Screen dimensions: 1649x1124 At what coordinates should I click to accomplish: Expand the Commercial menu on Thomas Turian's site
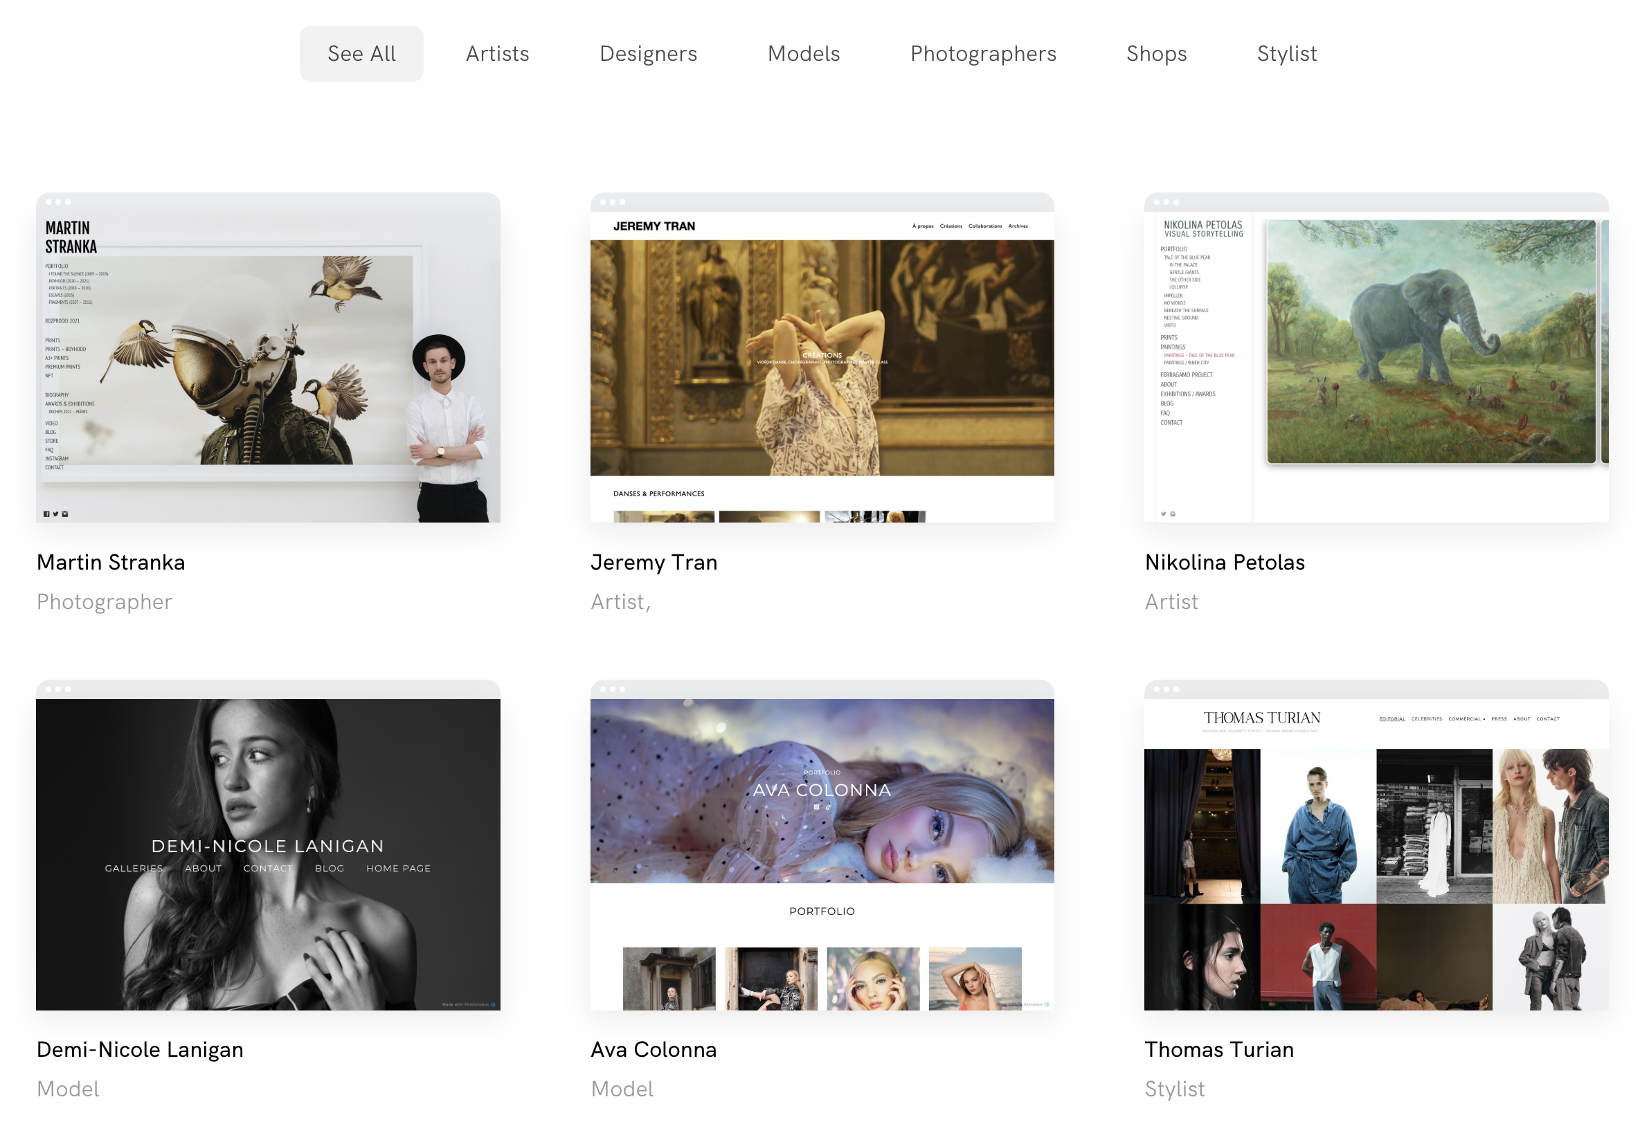[x=1466, y=718]
